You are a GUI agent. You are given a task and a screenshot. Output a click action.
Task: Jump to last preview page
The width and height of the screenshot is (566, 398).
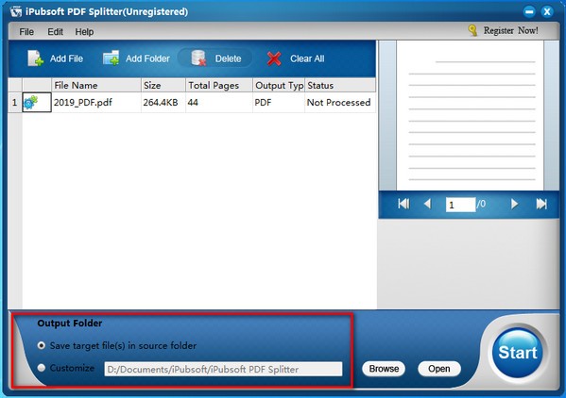click(x=541, y=204)
